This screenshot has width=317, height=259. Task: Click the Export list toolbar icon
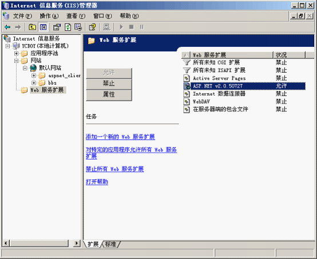coord(78,27)
